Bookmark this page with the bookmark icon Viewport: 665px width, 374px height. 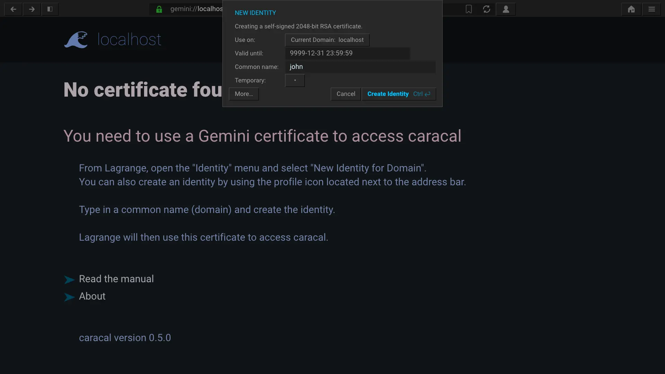(469, 9)
